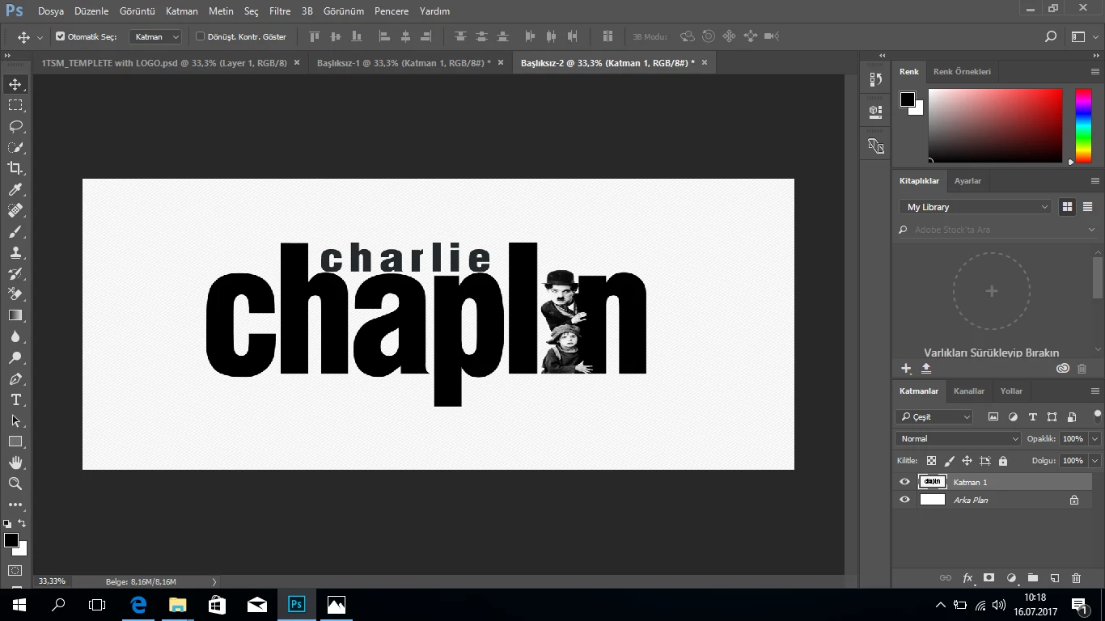Create new adjustment layer icon
The width and height of the screenshot is (1105, 621).
pyautogui.click(x=1011, y=578)
